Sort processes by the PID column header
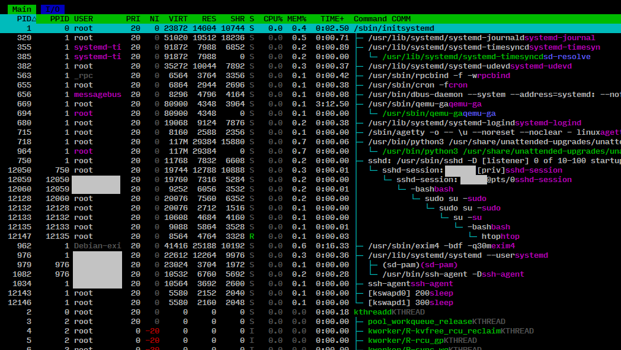This screenshot has height=350, width=621. tap(26, 19)
